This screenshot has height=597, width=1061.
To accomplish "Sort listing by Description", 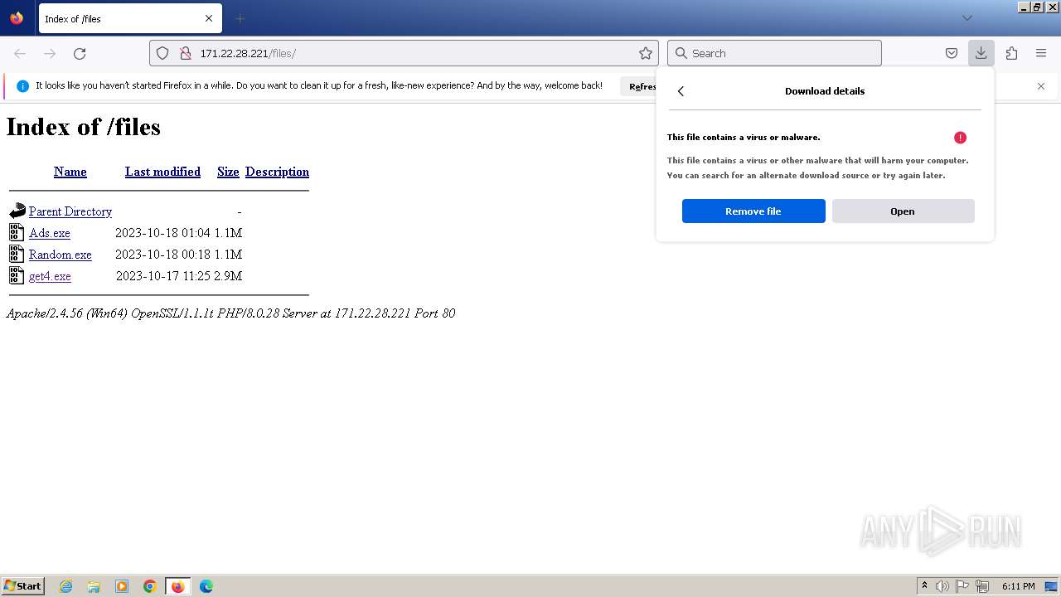I will 277,172.
